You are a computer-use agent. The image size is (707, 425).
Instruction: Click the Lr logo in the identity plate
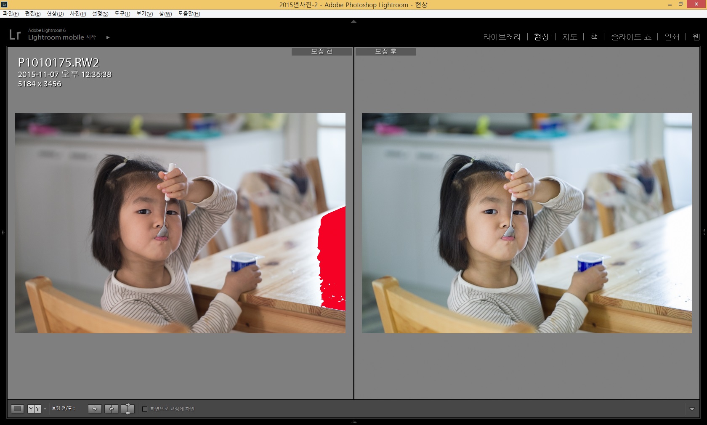click(x=15, y=35)
